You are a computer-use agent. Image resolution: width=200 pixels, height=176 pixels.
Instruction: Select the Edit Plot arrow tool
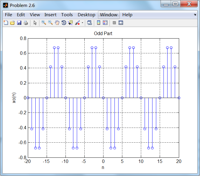(35, 23)
